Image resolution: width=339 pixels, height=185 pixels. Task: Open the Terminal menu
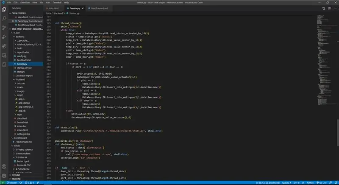(57, 3)
